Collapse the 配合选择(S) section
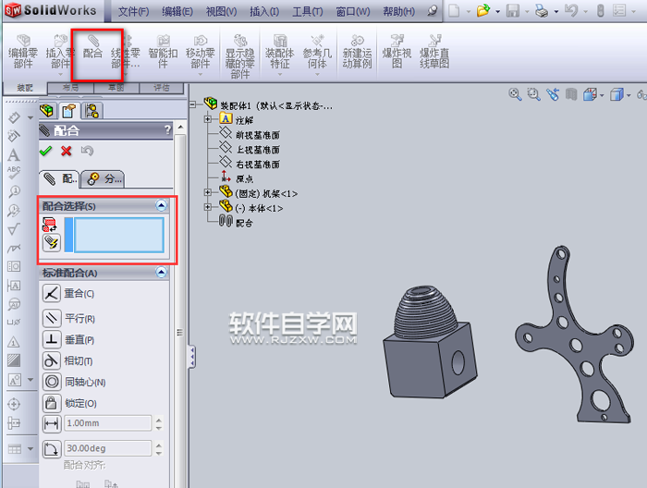 tap(162, 205)
